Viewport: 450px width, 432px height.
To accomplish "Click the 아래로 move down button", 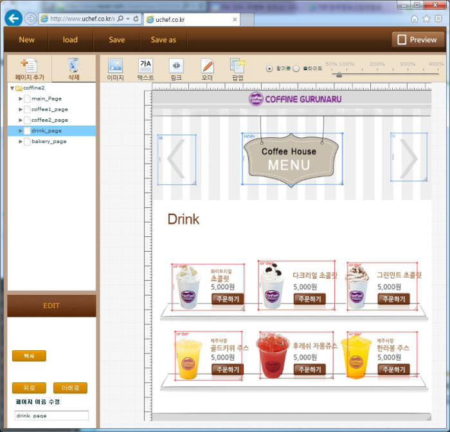I will [x=70, y=388].
